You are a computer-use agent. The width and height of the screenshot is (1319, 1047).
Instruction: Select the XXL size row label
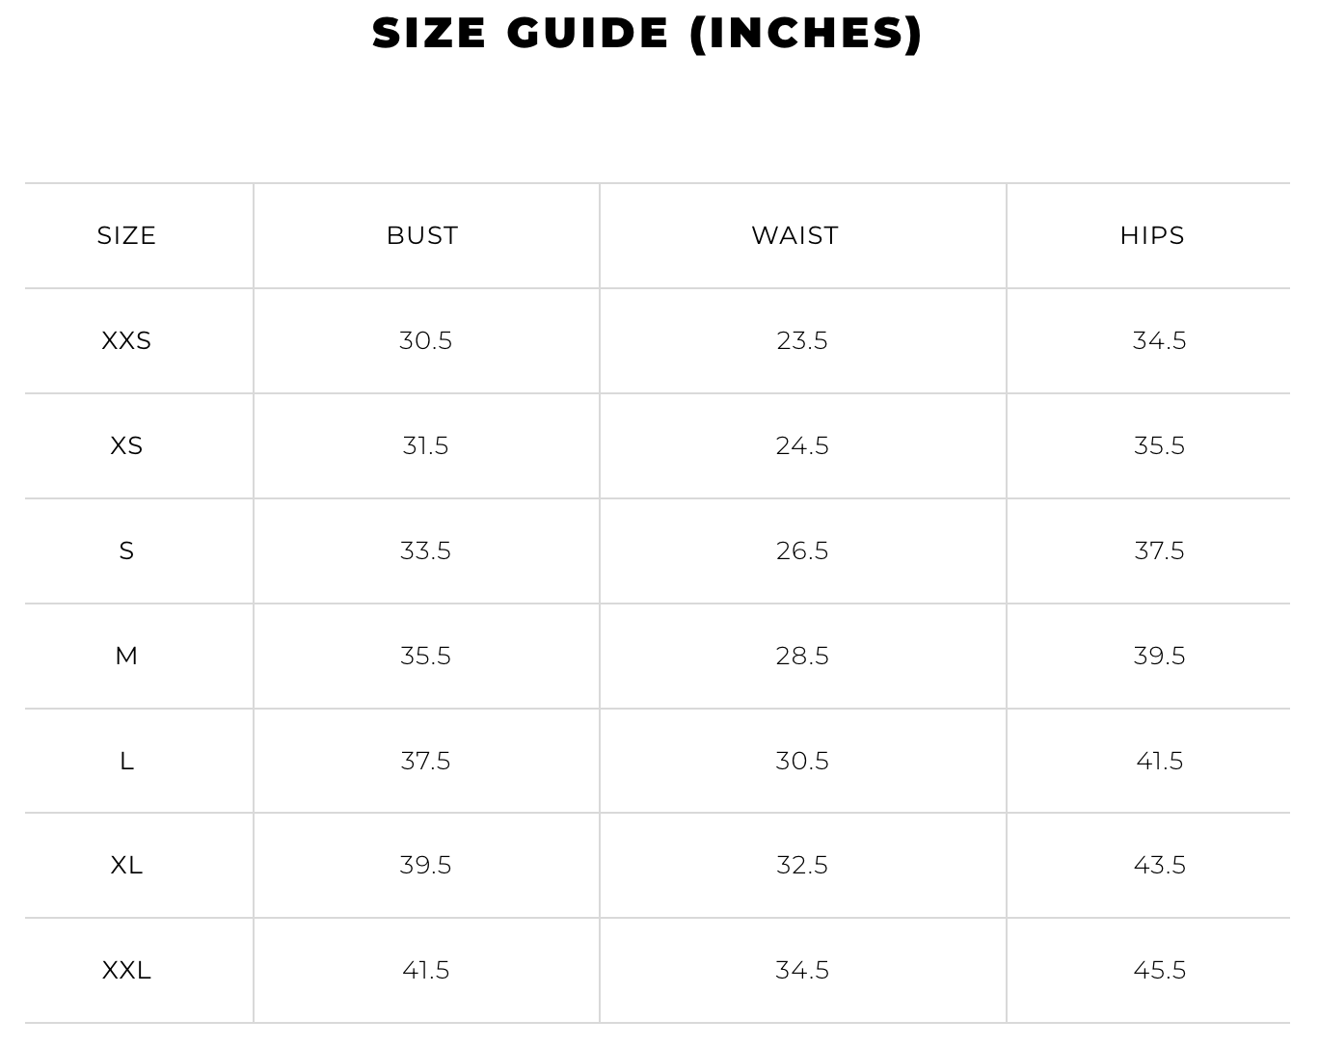coord(126,970)
